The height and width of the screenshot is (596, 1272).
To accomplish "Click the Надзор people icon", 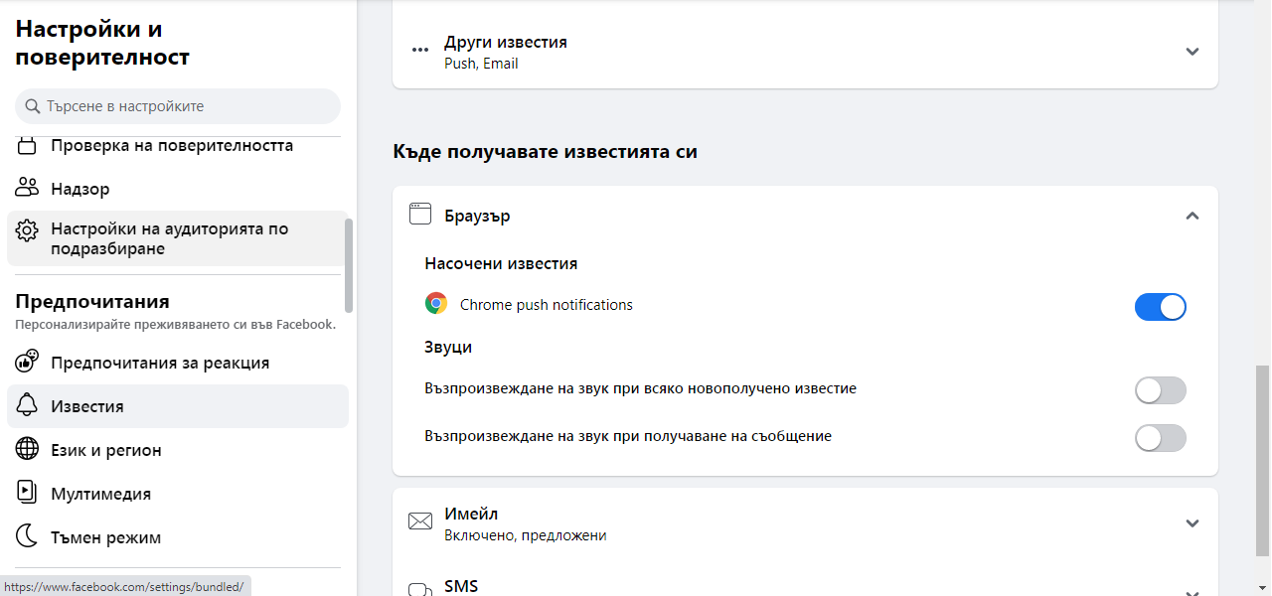I will click(27, 189).
